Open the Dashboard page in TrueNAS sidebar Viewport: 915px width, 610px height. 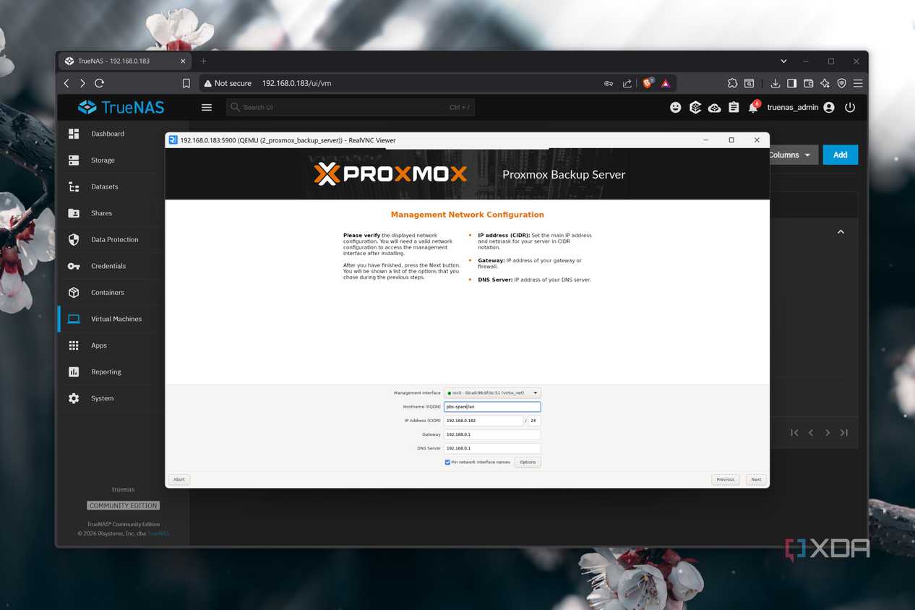108,134
